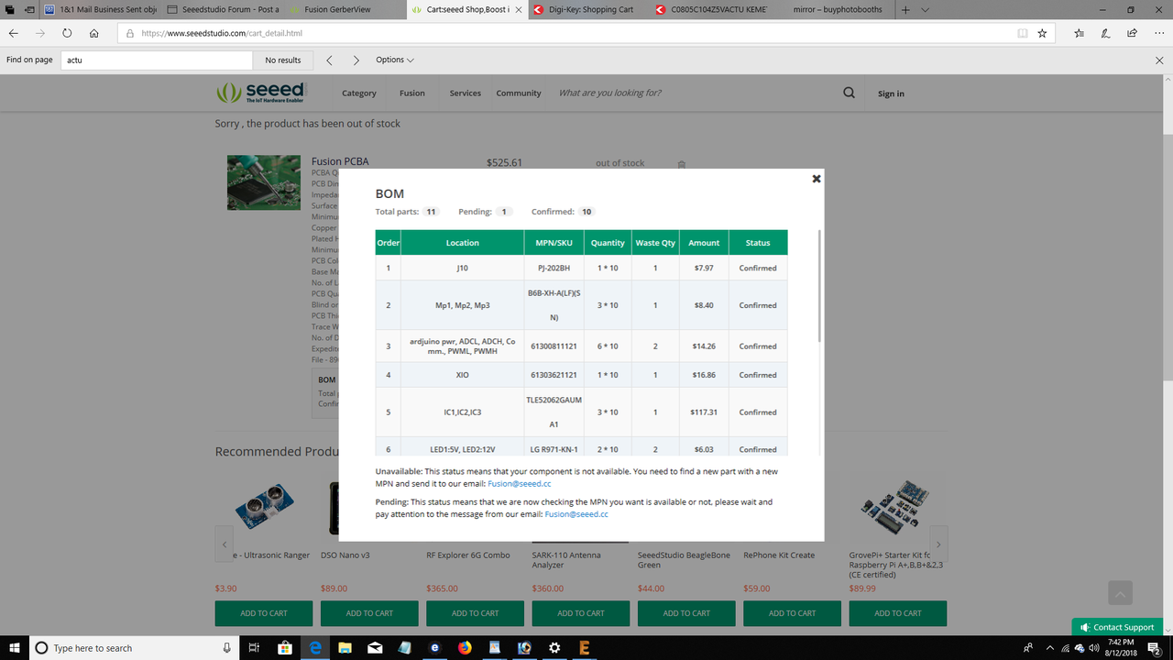This screenshot has height=660, width=1173.
Task: Click the Windows taskbar search box
Action: point(134,648)
